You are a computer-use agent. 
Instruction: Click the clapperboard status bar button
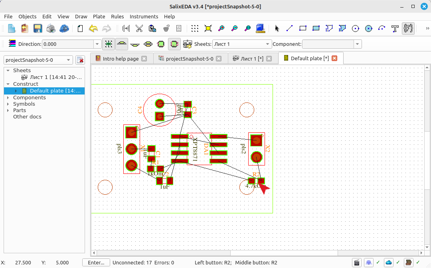[x=357, y=263]
